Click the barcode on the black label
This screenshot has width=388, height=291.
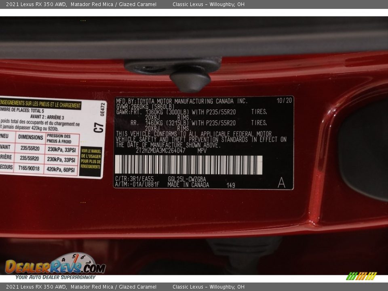pos(189,165)
